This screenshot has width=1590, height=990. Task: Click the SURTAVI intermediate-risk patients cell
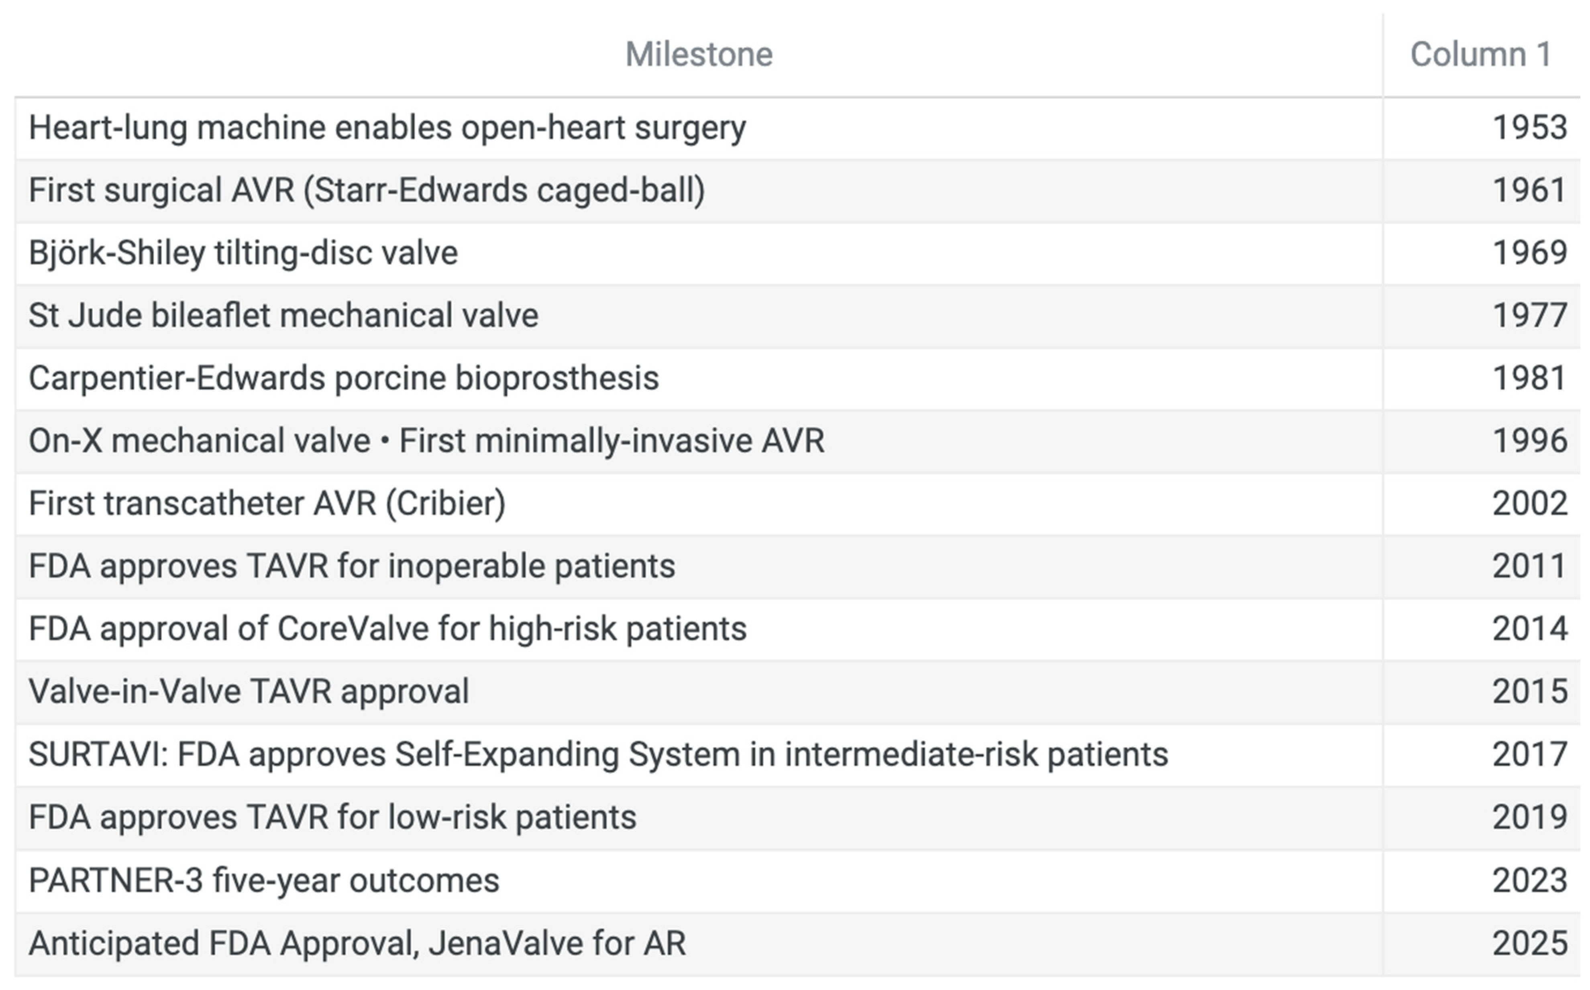pyautogui.click(x=599, y=755)
